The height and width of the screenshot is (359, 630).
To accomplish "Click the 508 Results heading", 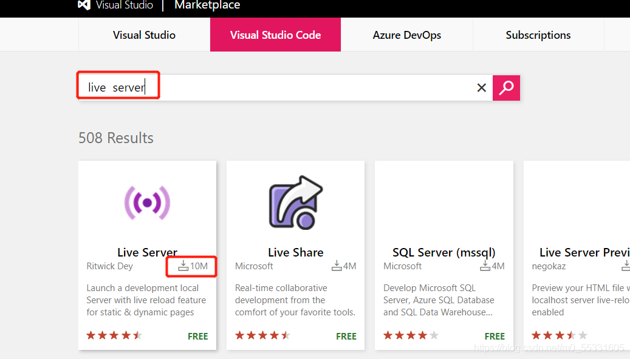I will (115, 138).
